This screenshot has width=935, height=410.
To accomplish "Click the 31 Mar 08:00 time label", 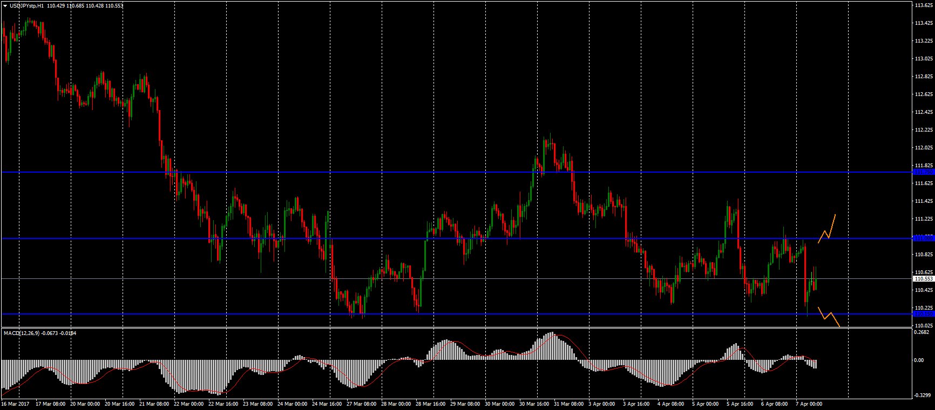I will pos(569,404).
